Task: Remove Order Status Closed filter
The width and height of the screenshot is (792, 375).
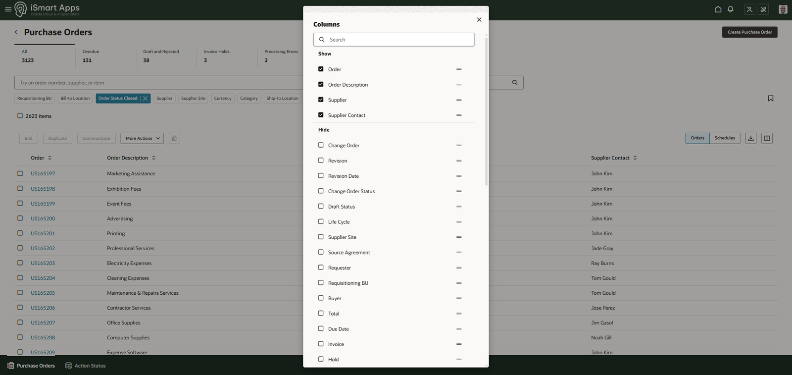Action: pos(145,99)
